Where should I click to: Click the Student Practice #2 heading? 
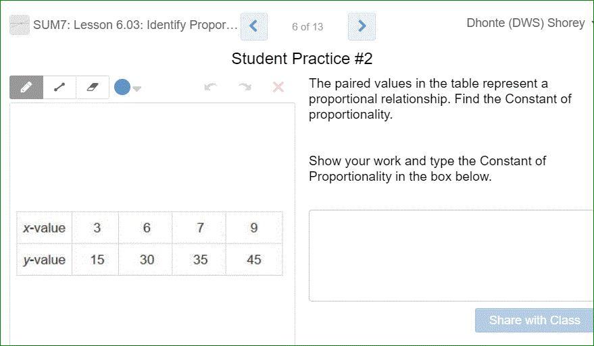pos(301,59)
